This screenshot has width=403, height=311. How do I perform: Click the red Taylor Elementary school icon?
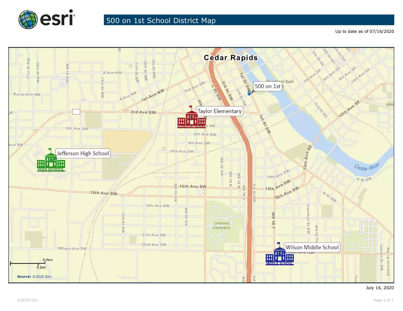(192, 118)
